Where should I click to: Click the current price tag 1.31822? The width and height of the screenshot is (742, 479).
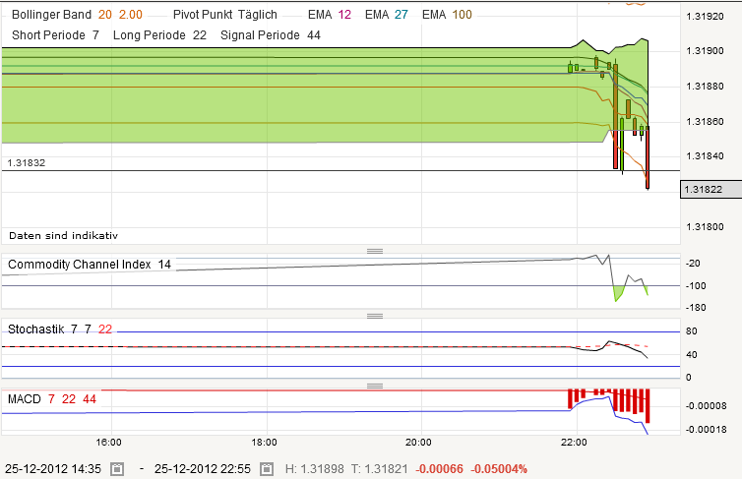point(711,189)
